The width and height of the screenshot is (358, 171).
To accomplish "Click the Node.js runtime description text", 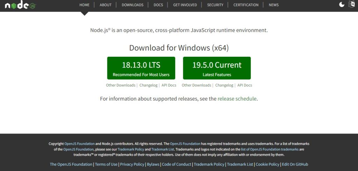I will (179, 30).
